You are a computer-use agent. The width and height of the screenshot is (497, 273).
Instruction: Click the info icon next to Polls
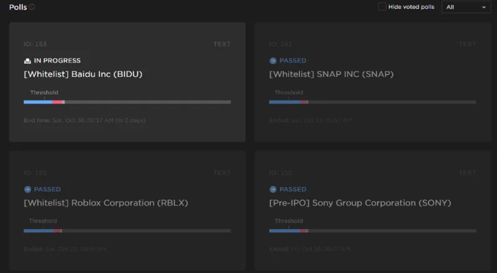pos(32,7)
